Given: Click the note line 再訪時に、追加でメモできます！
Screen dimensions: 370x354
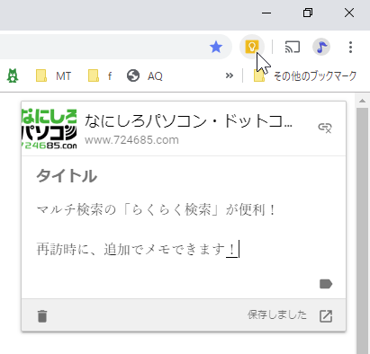Looking at the screenshot, I should point(137,249).
